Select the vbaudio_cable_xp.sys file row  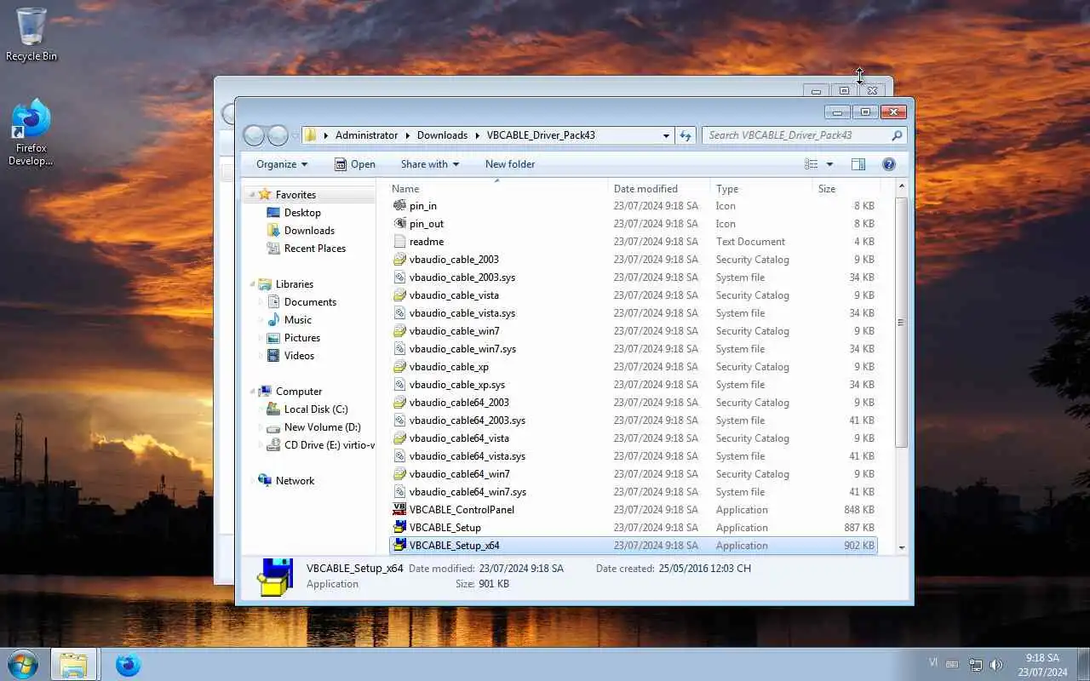click(633, 385)
